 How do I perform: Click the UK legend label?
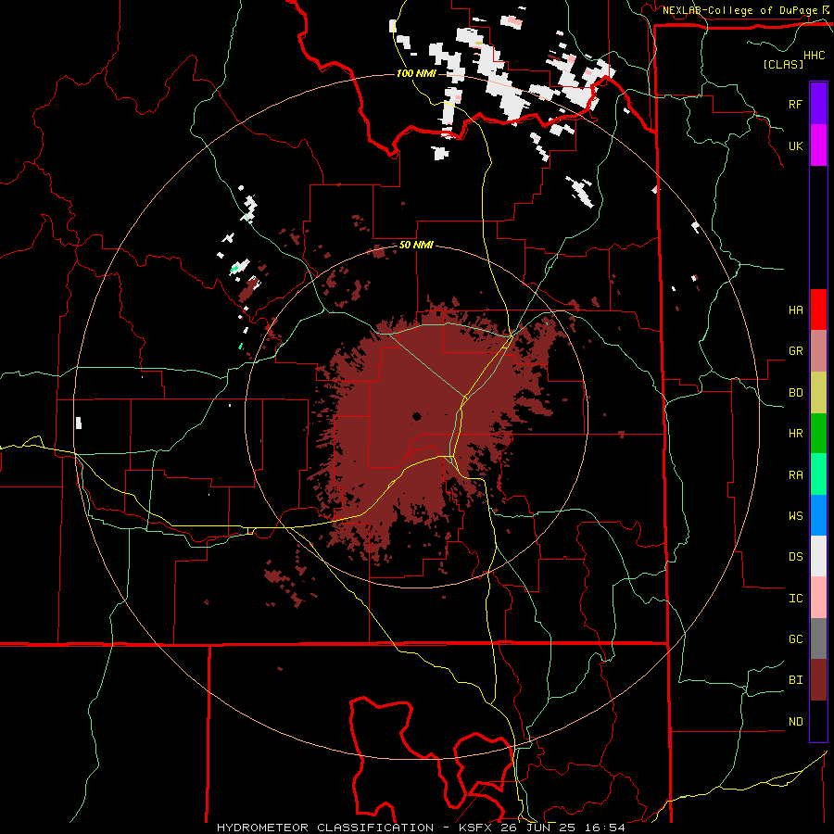coord(795,145)
